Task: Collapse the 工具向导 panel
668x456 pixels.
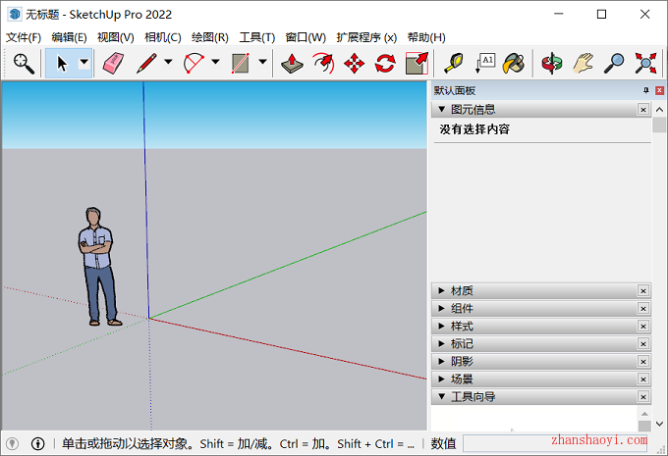Action: click(442, 396)
